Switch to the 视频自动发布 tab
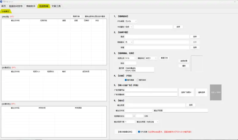 point(16,6)
